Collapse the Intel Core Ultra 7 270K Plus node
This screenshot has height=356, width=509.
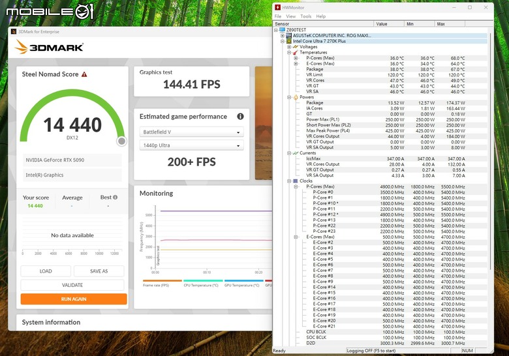pyautogui.click(x=283, y=41)
